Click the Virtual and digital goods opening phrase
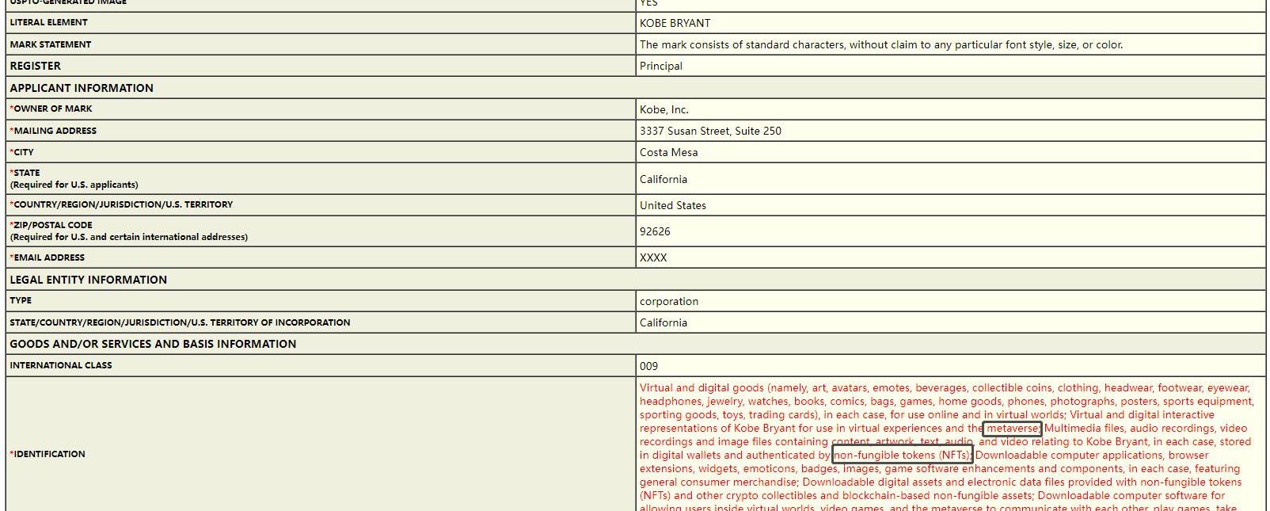1270x511 pixels. 702,388
